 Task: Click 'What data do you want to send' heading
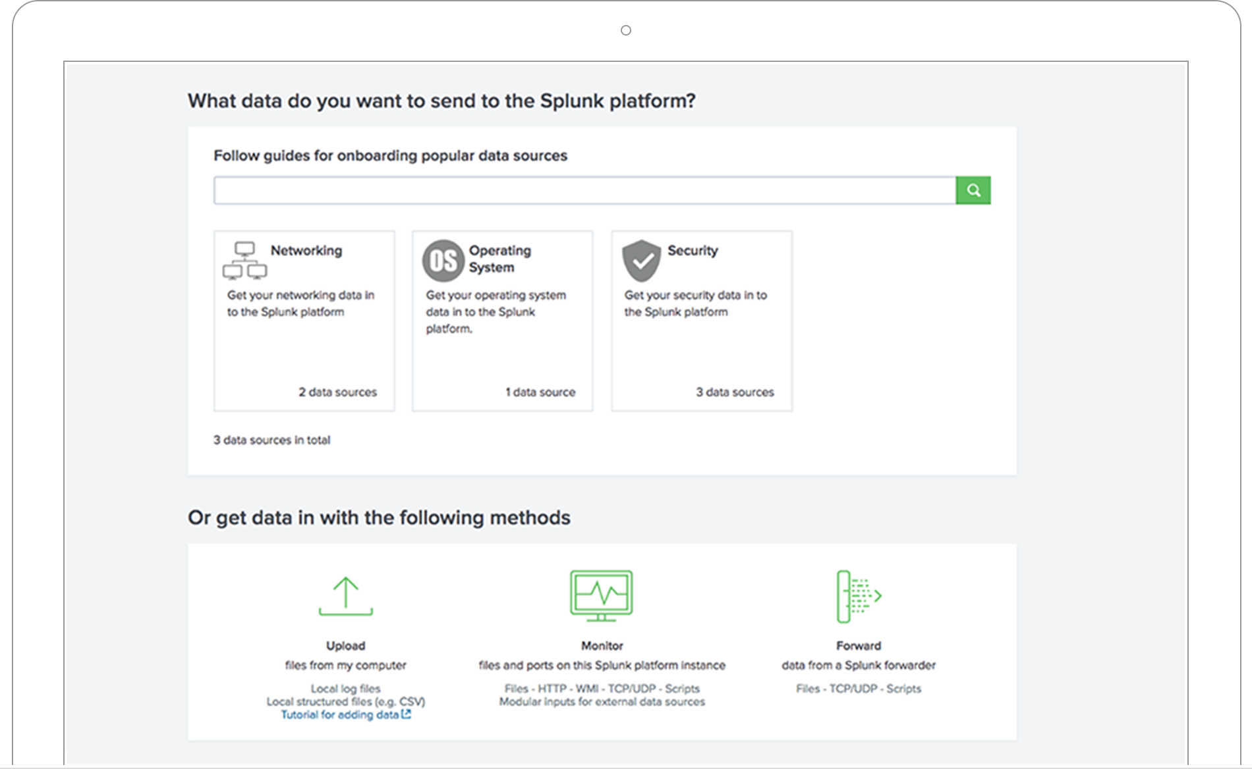[x=441, y=101]
